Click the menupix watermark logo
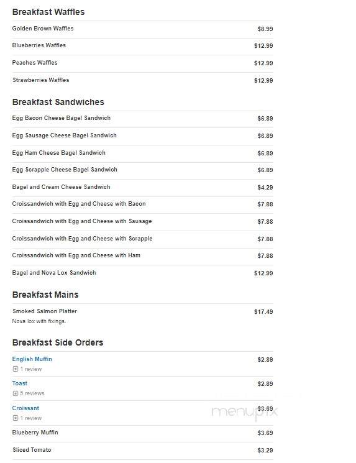Viewport: 356px width, 463px height. point(245,412)
